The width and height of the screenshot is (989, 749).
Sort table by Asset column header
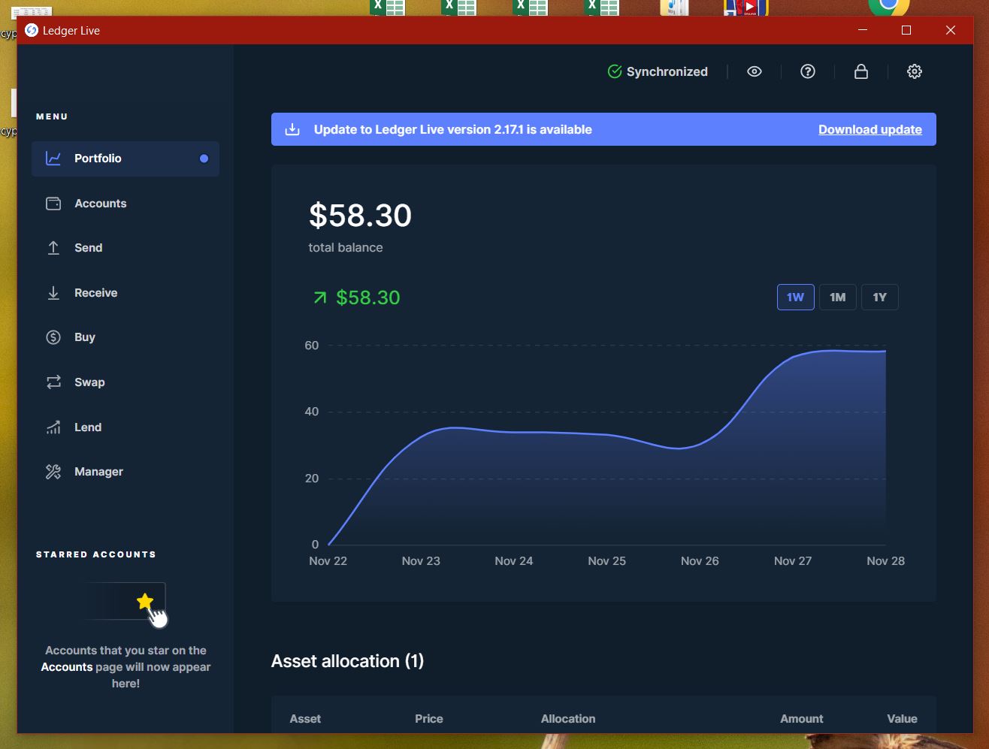[305, 719]
